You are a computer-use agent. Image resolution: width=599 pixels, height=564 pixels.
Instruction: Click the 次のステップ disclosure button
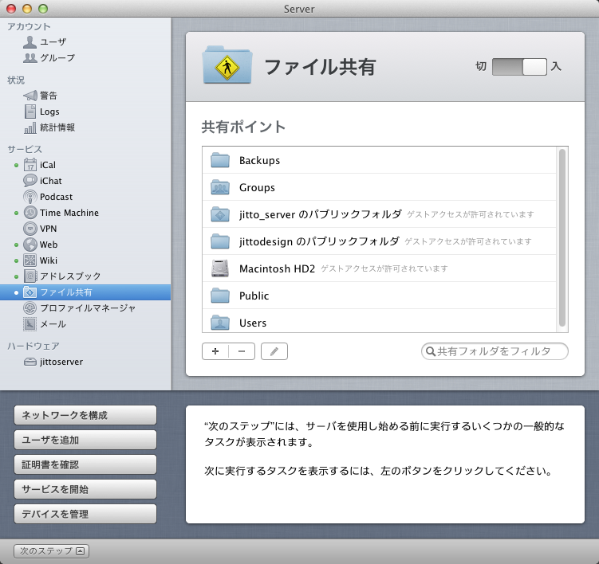51,551
